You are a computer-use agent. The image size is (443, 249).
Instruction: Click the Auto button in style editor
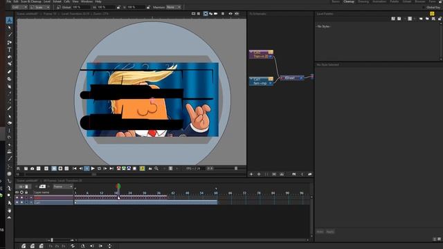[x=320, y=232]
